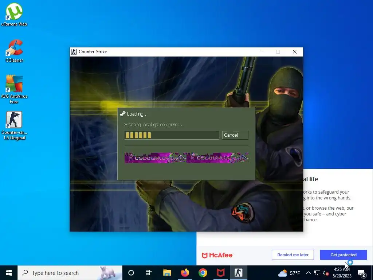Show hidden system tray icons
373x280 pixels.
pos(308,273)
